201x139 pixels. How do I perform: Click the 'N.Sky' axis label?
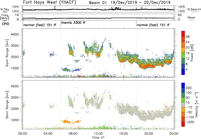(x=5, y=10)
